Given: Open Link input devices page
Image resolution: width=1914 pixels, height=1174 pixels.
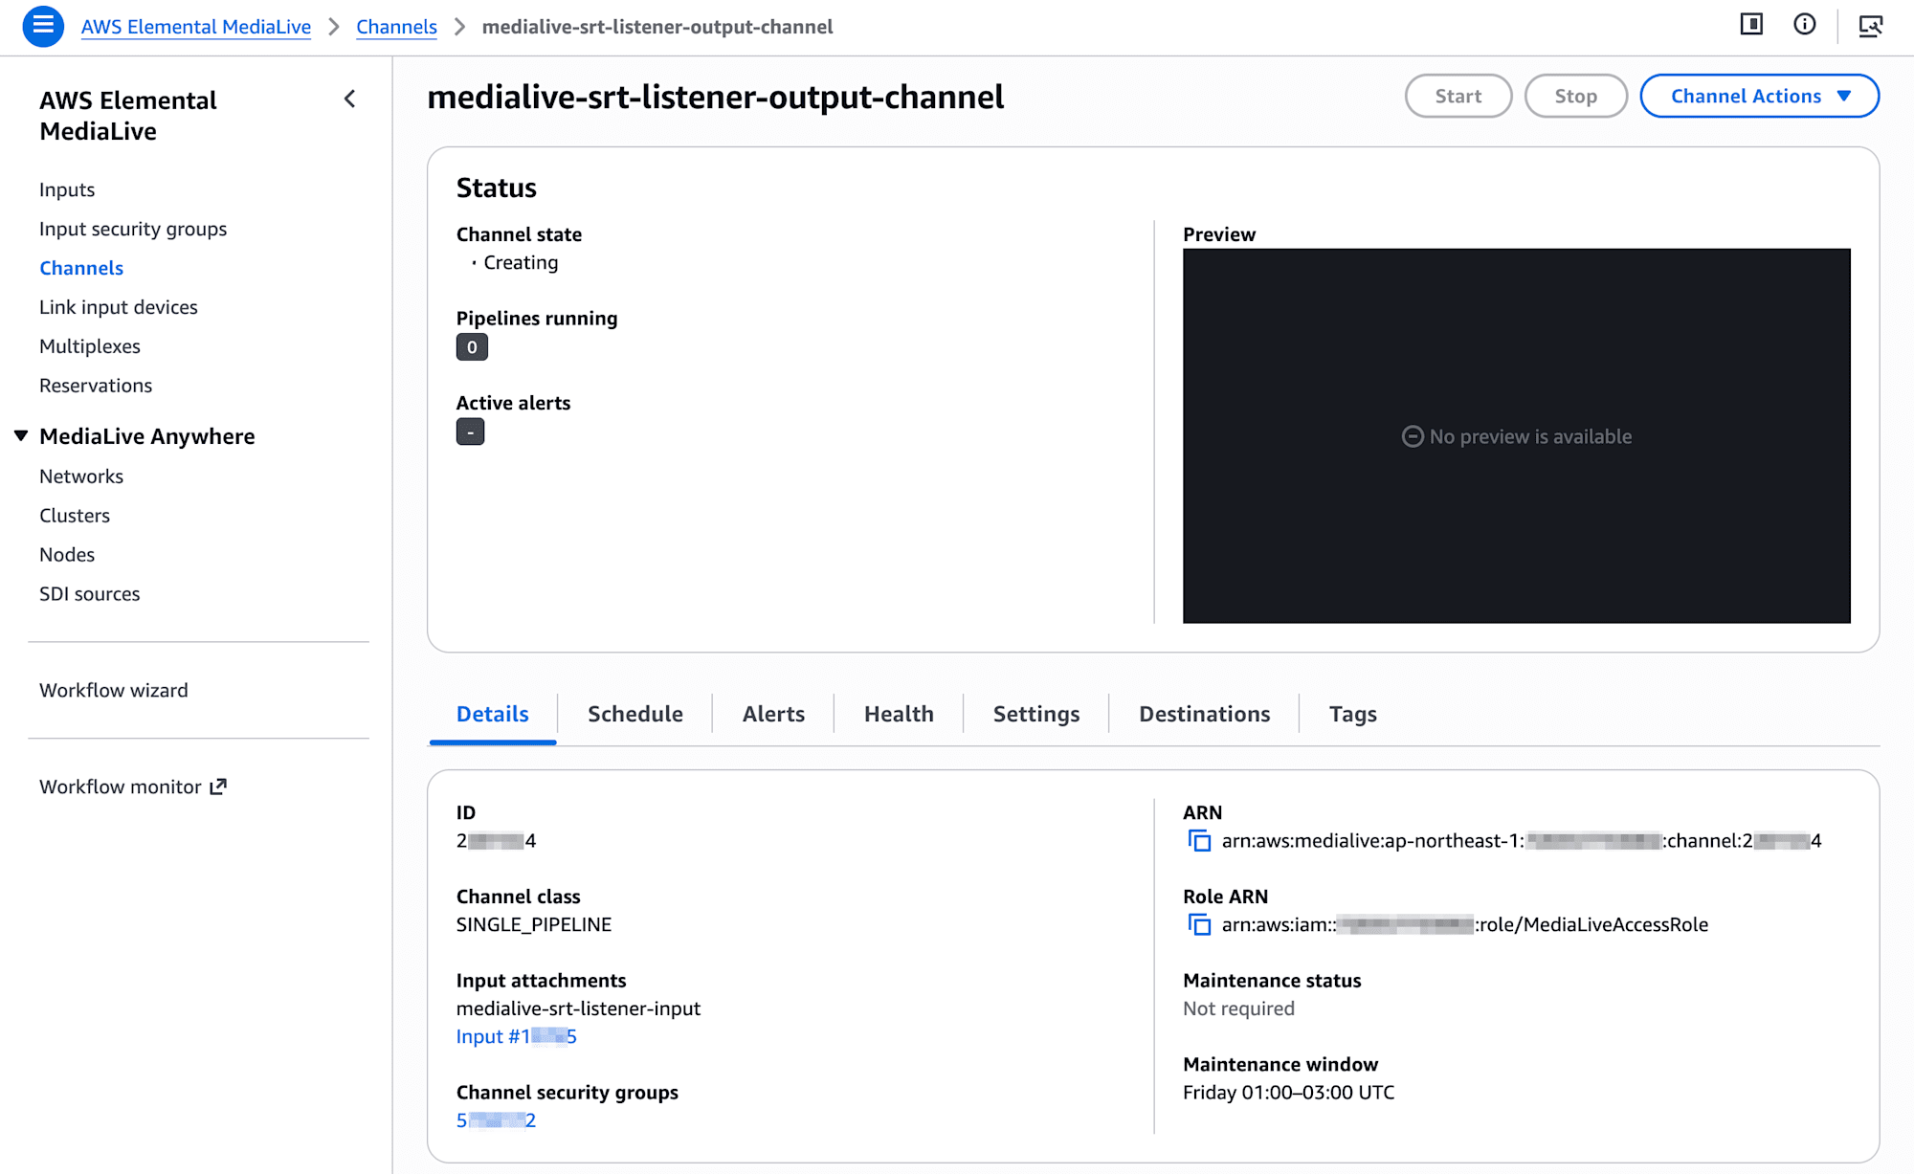Looking at the screenshot, I should pyautogui.click(x=119, y=307).
